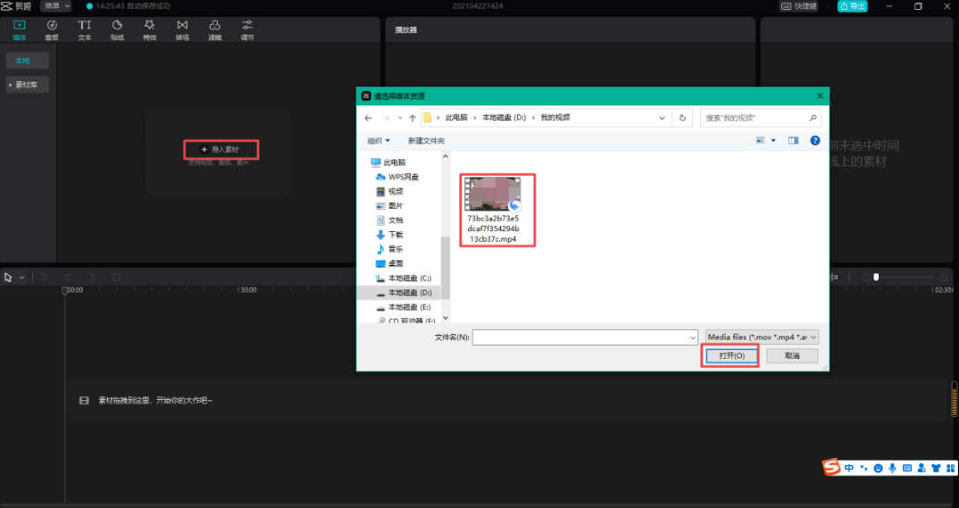The height and width of the screenshot is (508, 959).
Task: Click the search magnifier icon
Action: [x=813, y=118]
